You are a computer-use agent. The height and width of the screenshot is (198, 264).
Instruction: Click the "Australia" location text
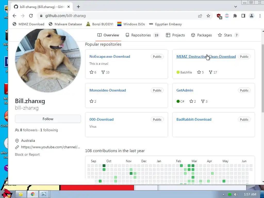click(28, 141)
